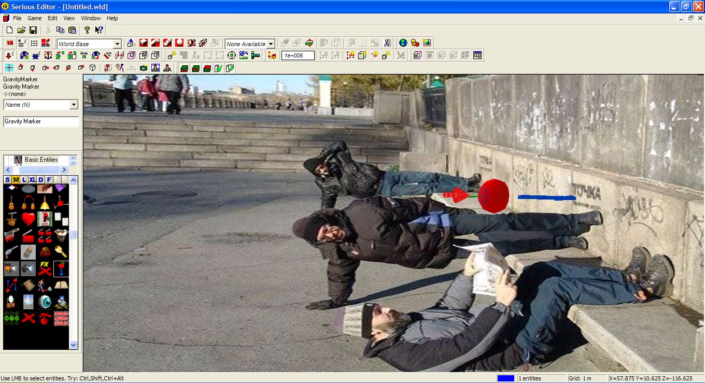
Task: Click the globe icon in the toolbar
Action: (x=403, y=43)
